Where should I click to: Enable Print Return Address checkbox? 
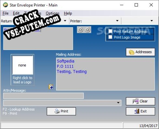[110, 31]
